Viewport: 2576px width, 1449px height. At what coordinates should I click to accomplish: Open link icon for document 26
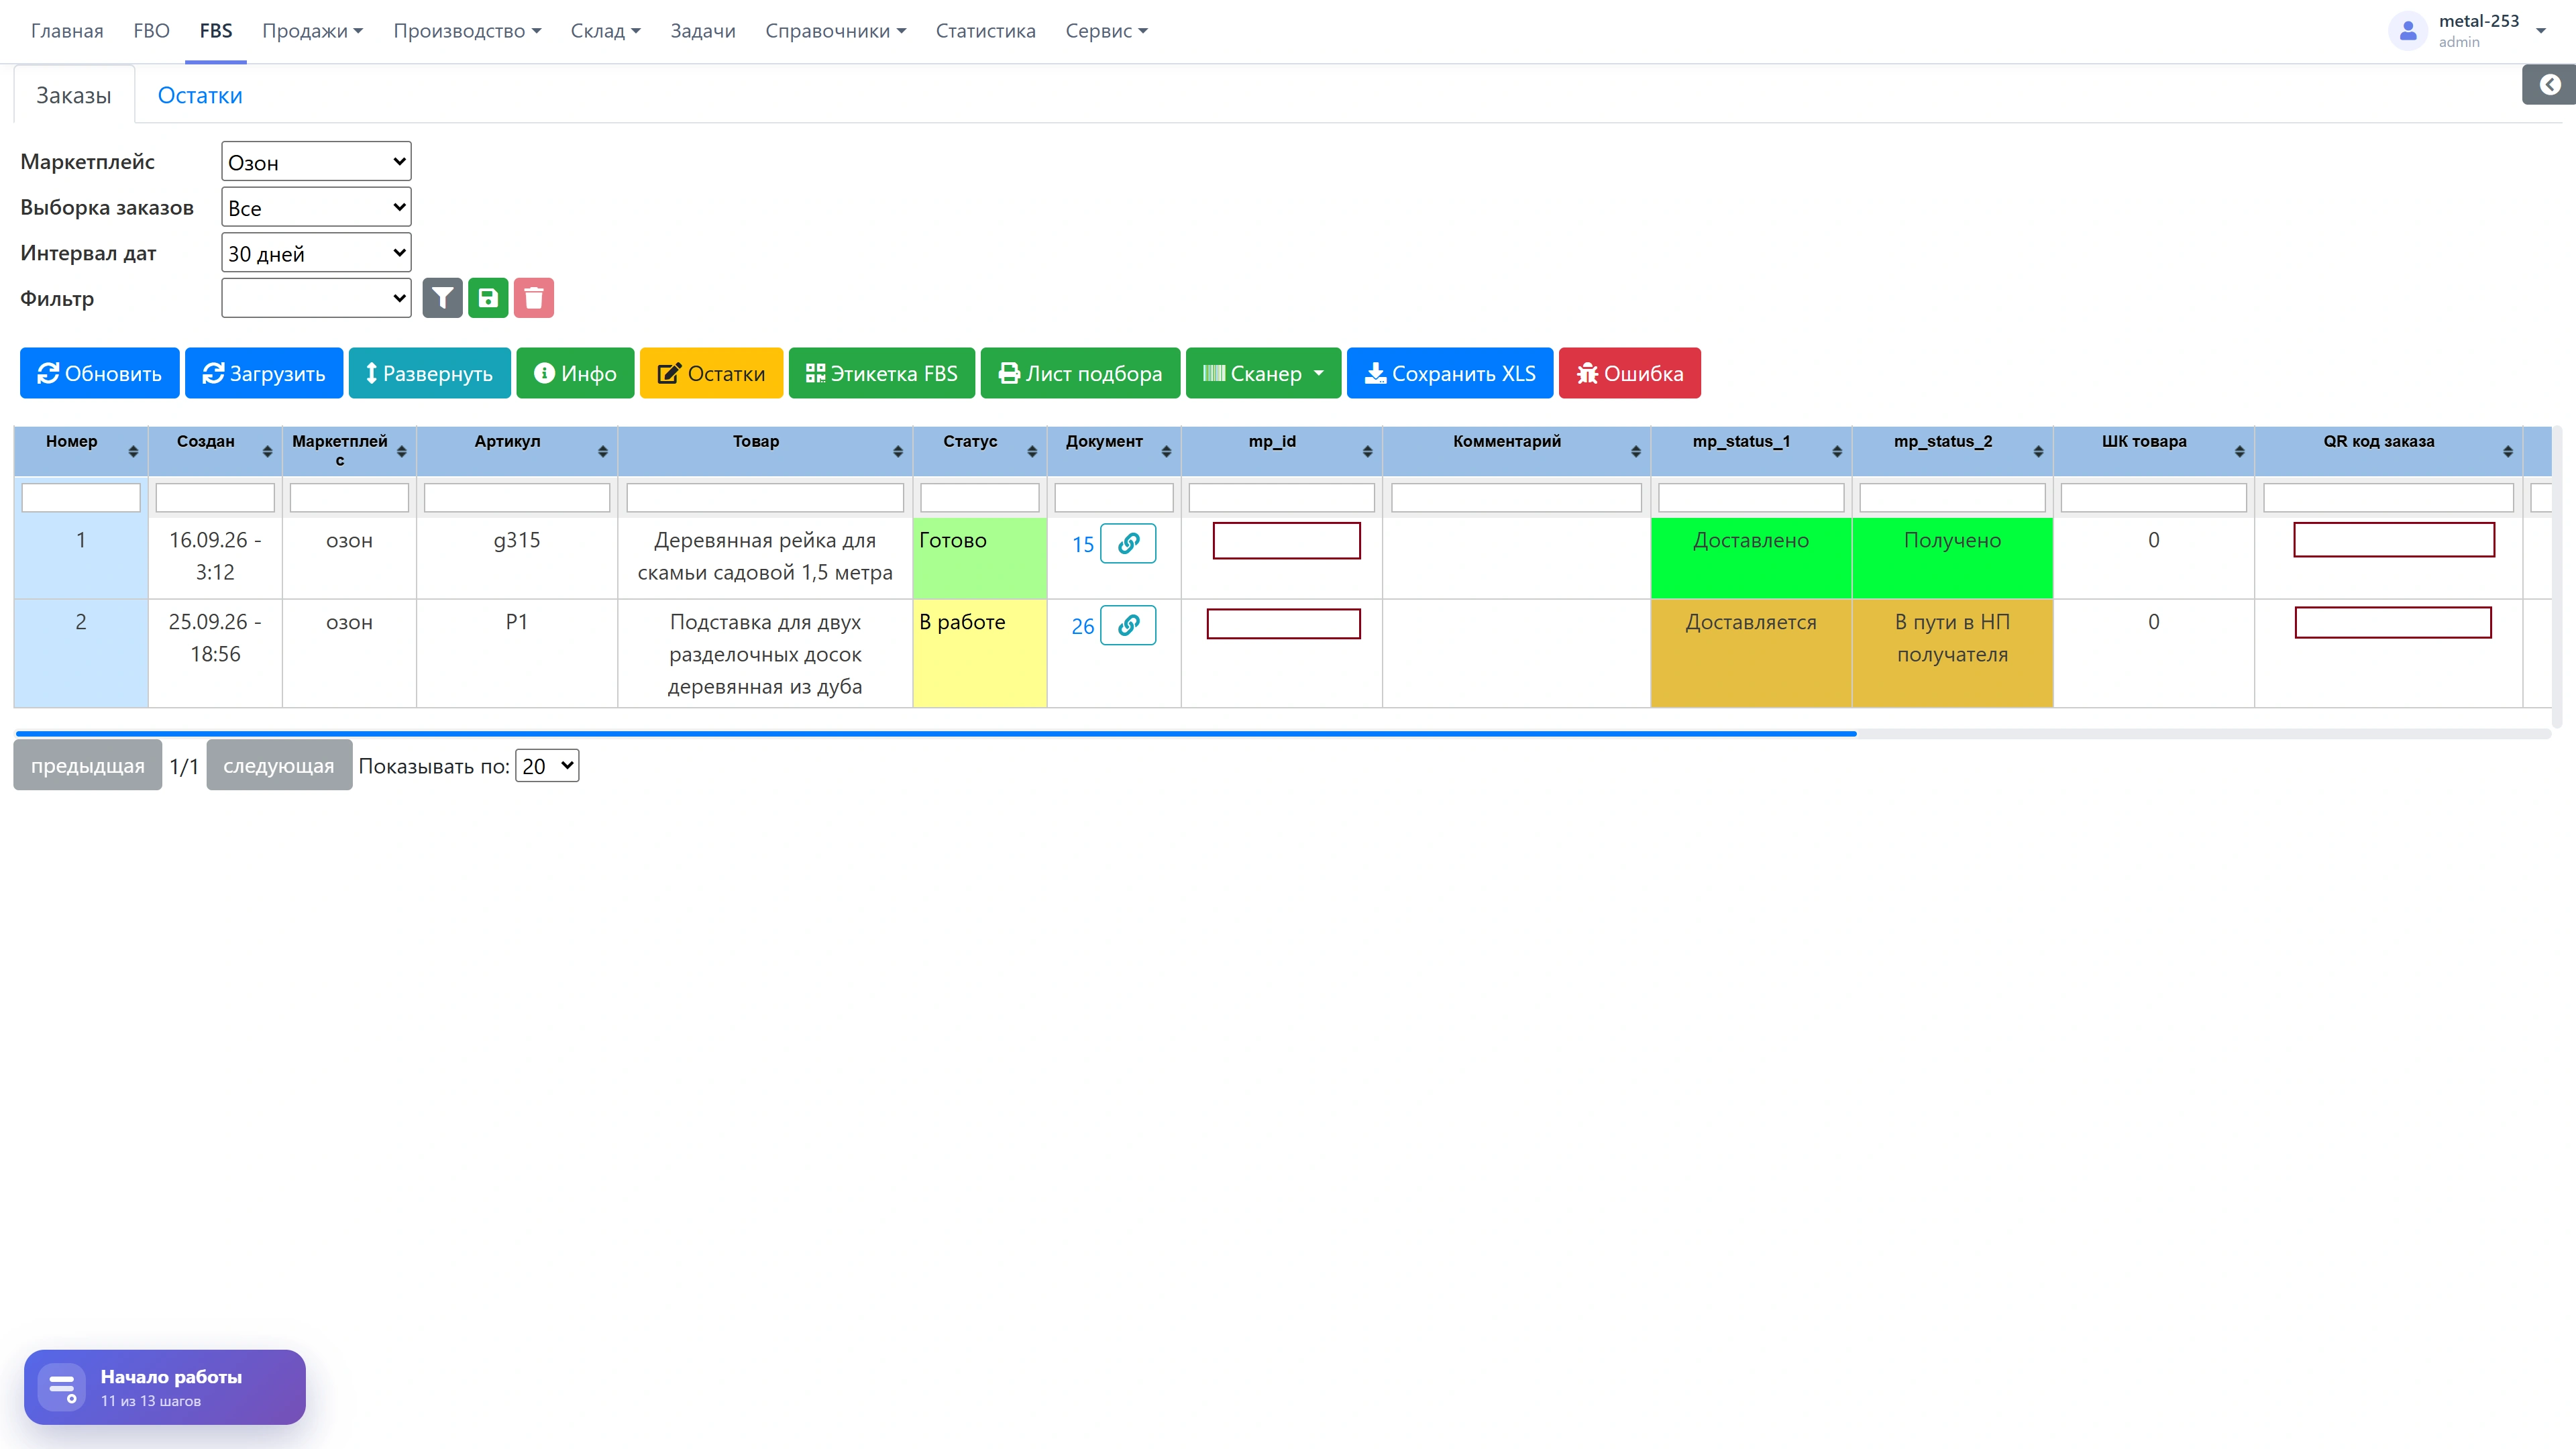(x=1128, y=625)
